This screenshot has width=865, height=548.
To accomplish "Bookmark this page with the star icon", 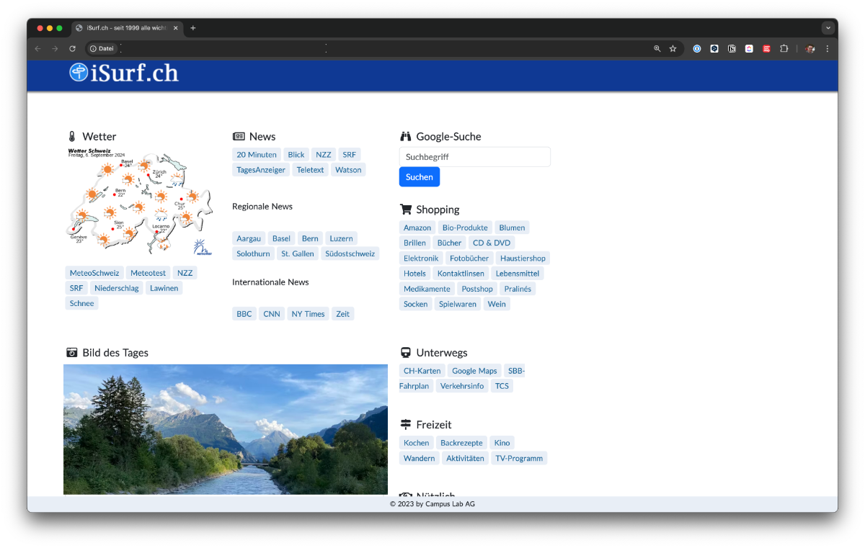I will point(673,48).
